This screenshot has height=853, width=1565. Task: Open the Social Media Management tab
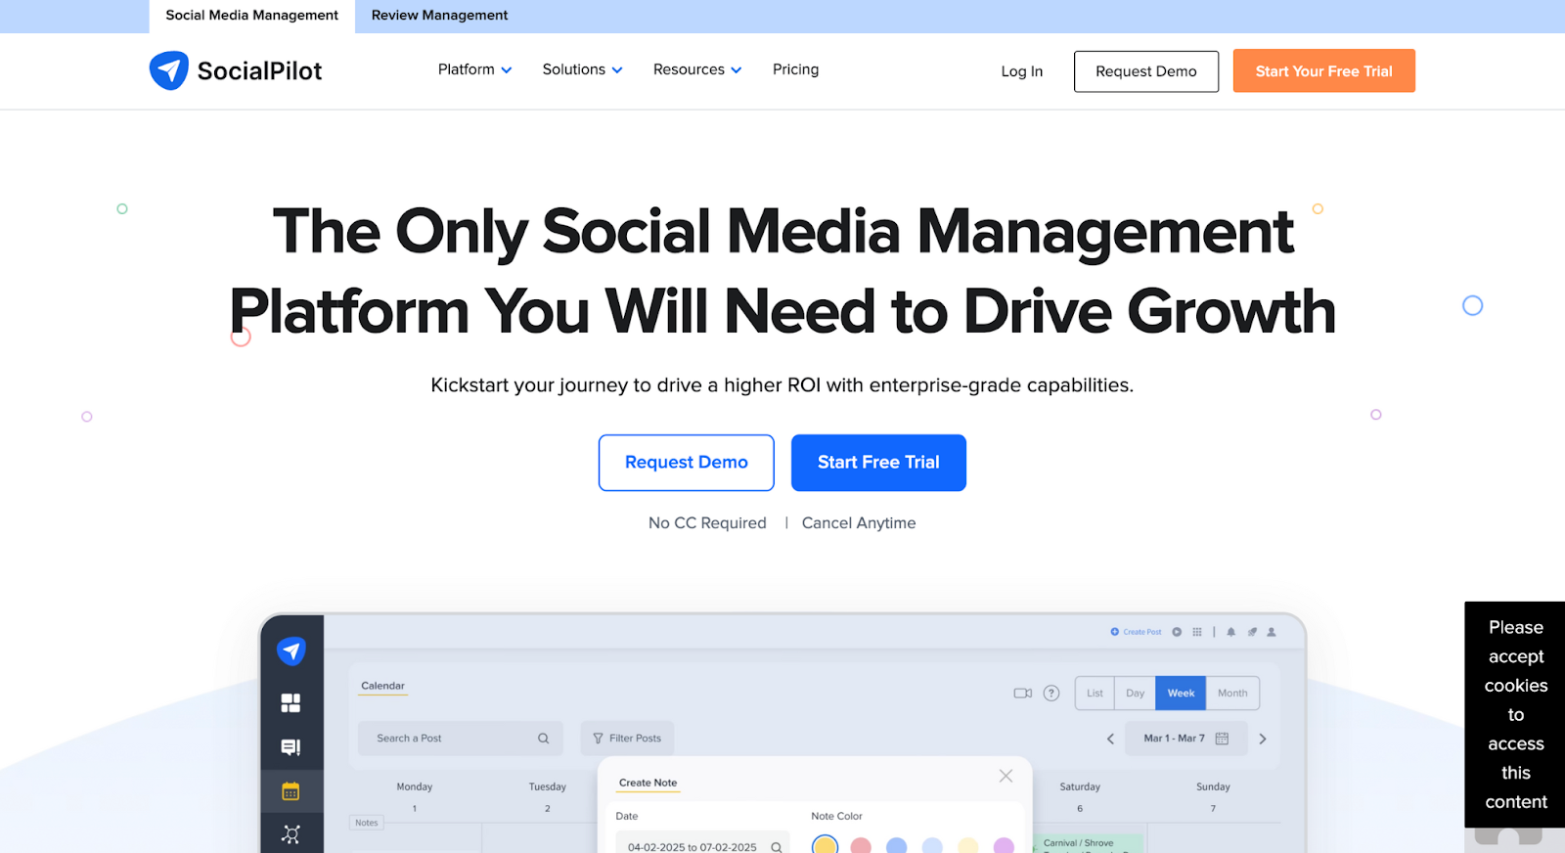(x=251, y=16)
